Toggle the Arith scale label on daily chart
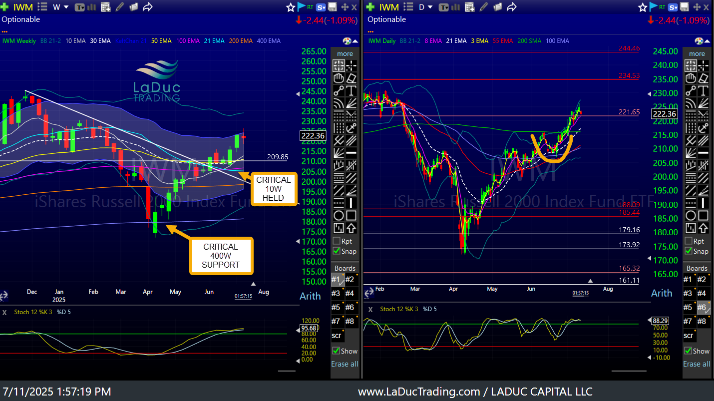 [662, 293]
